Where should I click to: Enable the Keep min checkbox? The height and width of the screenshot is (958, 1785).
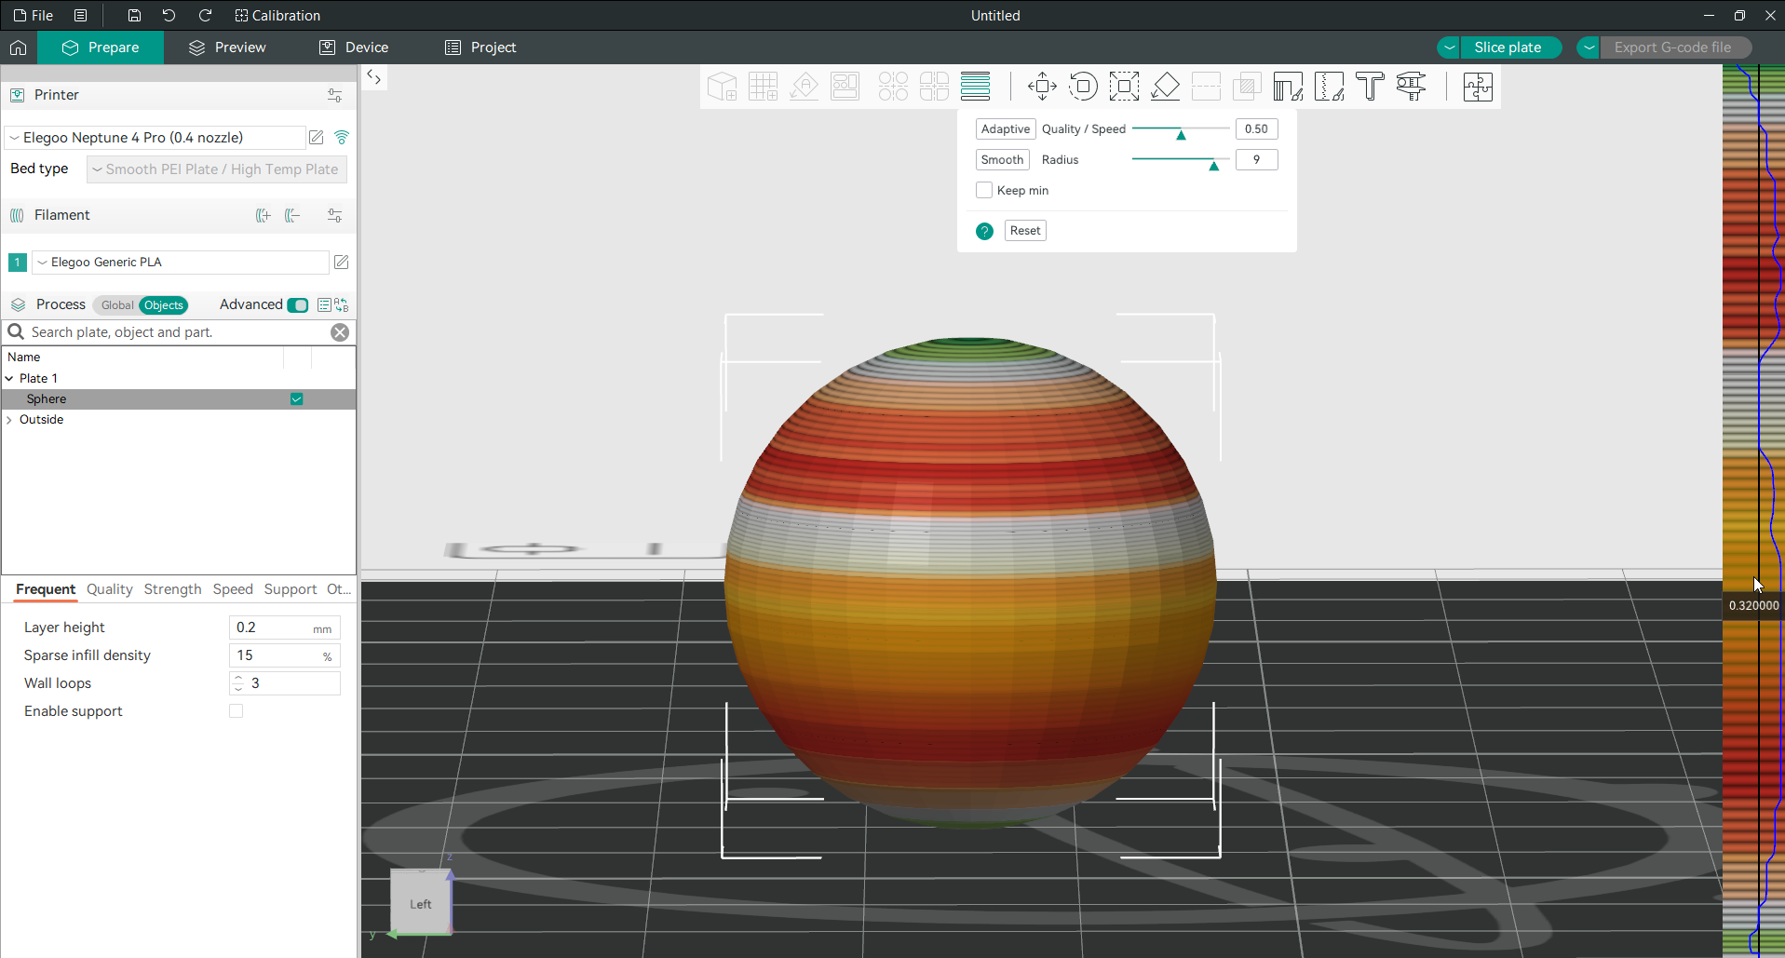(984, 190)
